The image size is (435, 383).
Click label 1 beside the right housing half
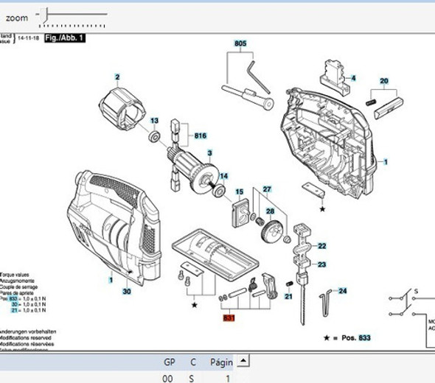[386, 162]
